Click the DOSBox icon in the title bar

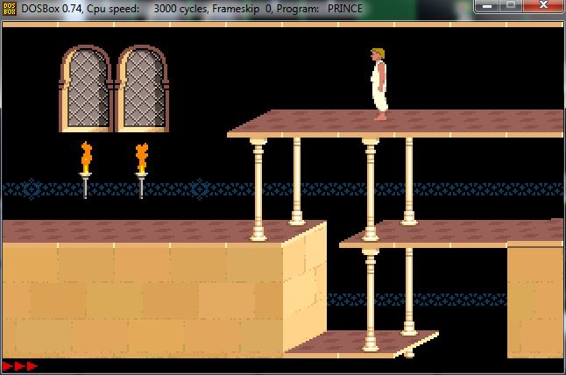[10, 9]
